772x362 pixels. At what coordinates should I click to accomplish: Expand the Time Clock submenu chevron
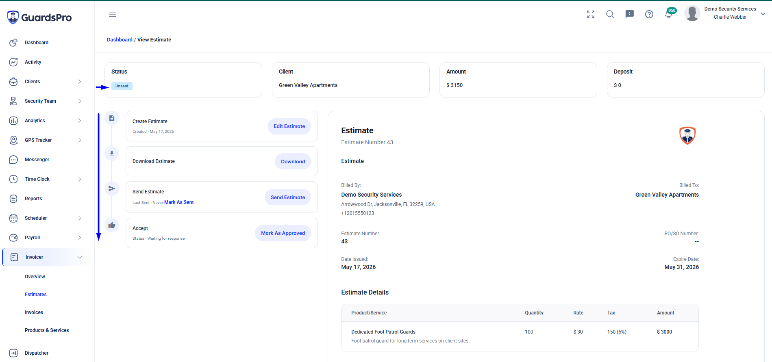(80, 179)
